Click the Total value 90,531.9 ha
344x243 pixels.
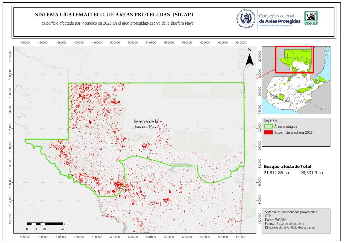(x=311, y=173)
